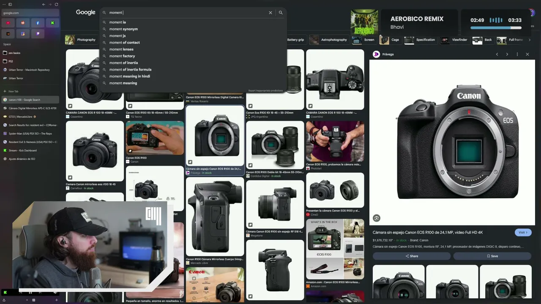Switch to Spider-Man PSX ISO tab
The height and width of the screenshot is (304, 541).
click(30, 133)
